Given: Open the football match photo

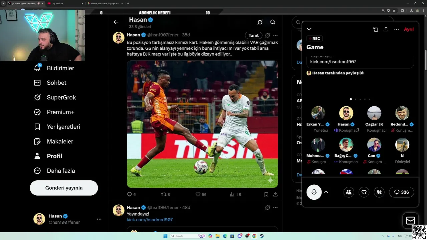Looking at the screenshot, I should pyautogui.click(x=202, y=124).
